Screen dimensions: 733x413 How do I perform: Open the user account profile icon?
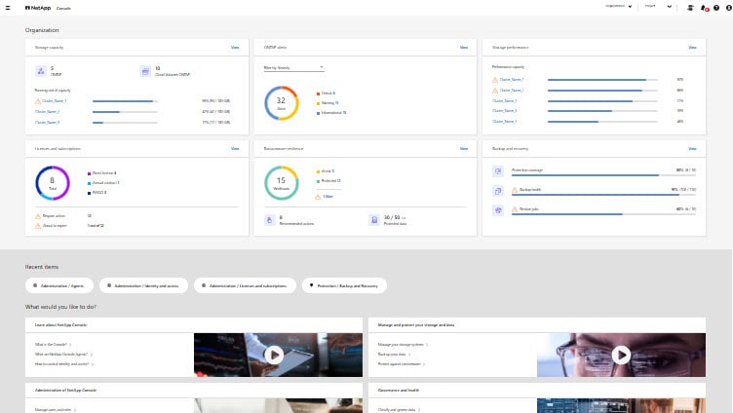tap(727, 8)
